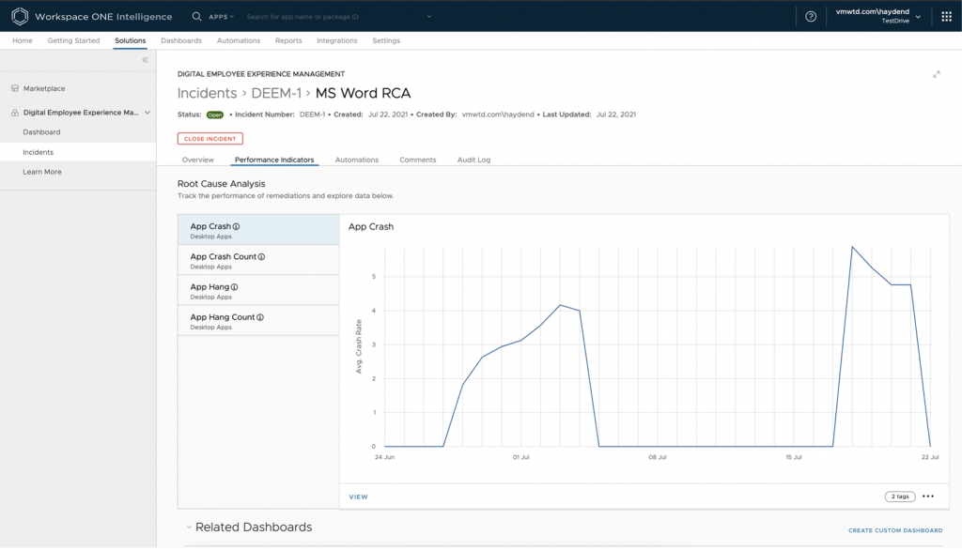Image resolution: width=962 pixels, height=550 pixels.
Task: Collapse Digital Employee Experience Management section
Action: click(x=147, y=113)
